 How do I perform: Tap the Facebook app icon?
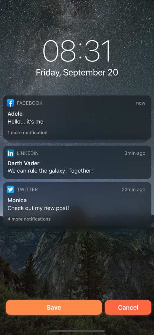(x=10, y=103)
